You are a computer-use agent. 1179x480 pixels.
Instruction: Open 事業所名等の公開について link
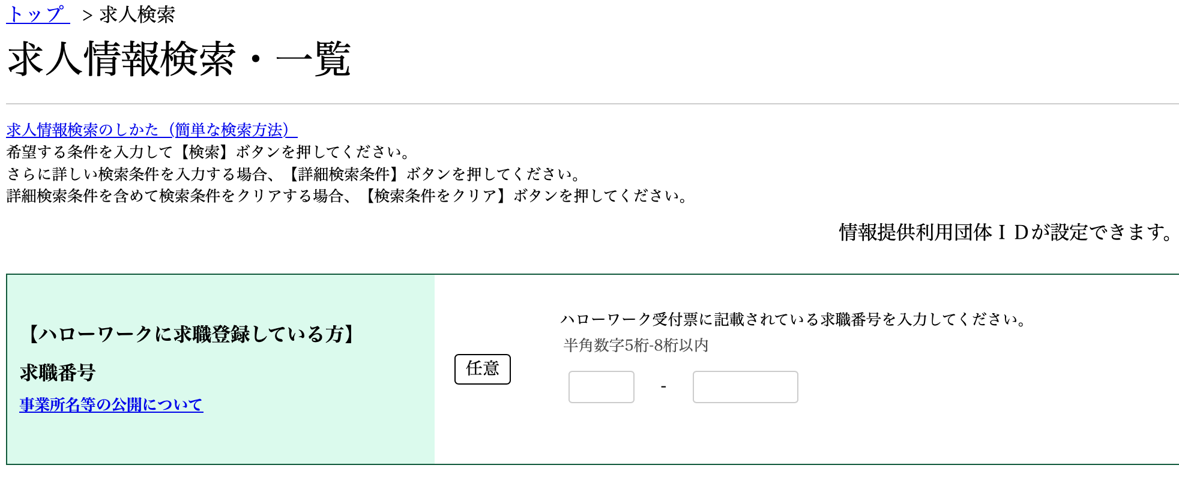(111, 404)
